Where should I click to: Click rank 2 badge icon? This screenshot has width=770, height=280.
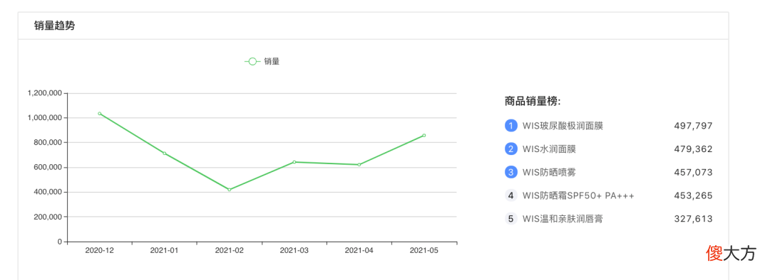coord(510,149)
